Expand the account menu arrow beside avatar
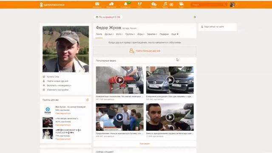Viewport: 272px width, 153px height. [237, 5]
